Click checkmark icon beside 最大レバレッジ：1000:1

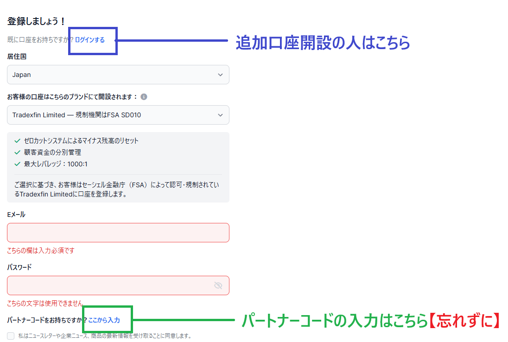pos(18,164)
